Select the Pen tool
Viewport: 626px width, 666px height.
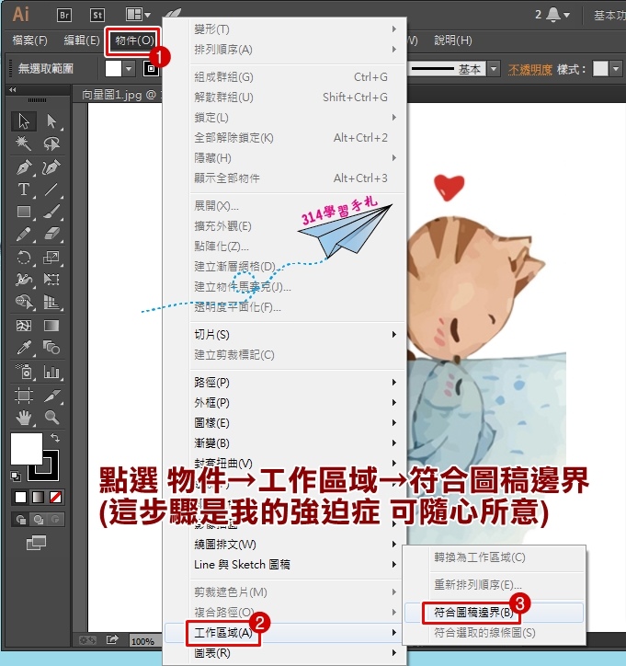coord(24,166)
